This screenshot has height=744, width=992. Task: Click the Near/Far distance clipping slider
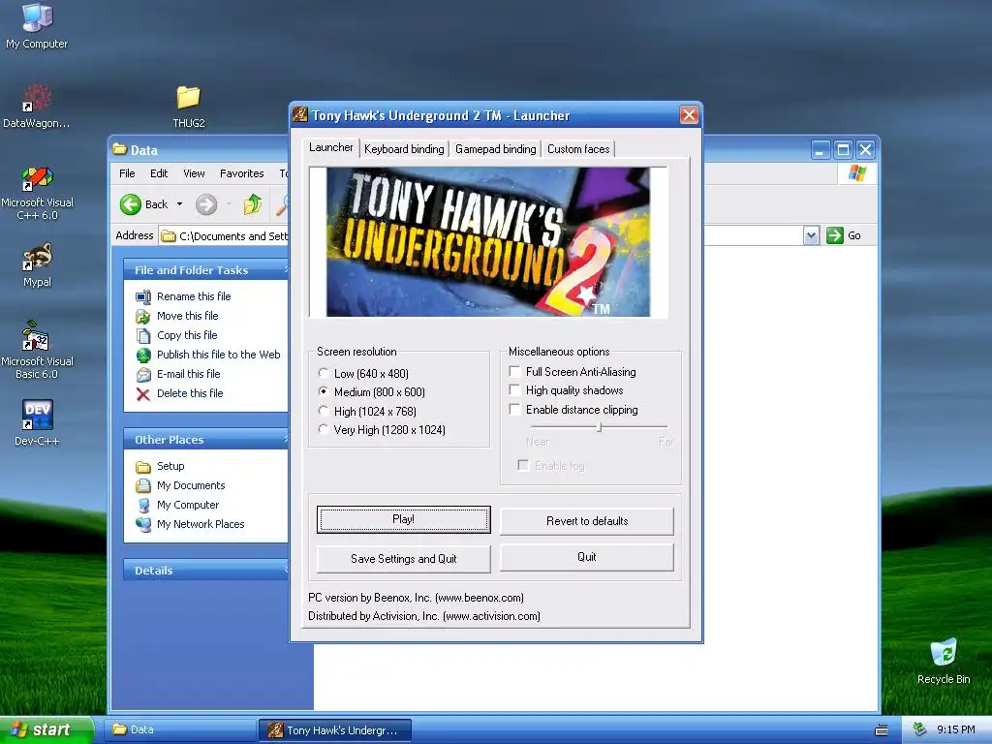(599, 427)
